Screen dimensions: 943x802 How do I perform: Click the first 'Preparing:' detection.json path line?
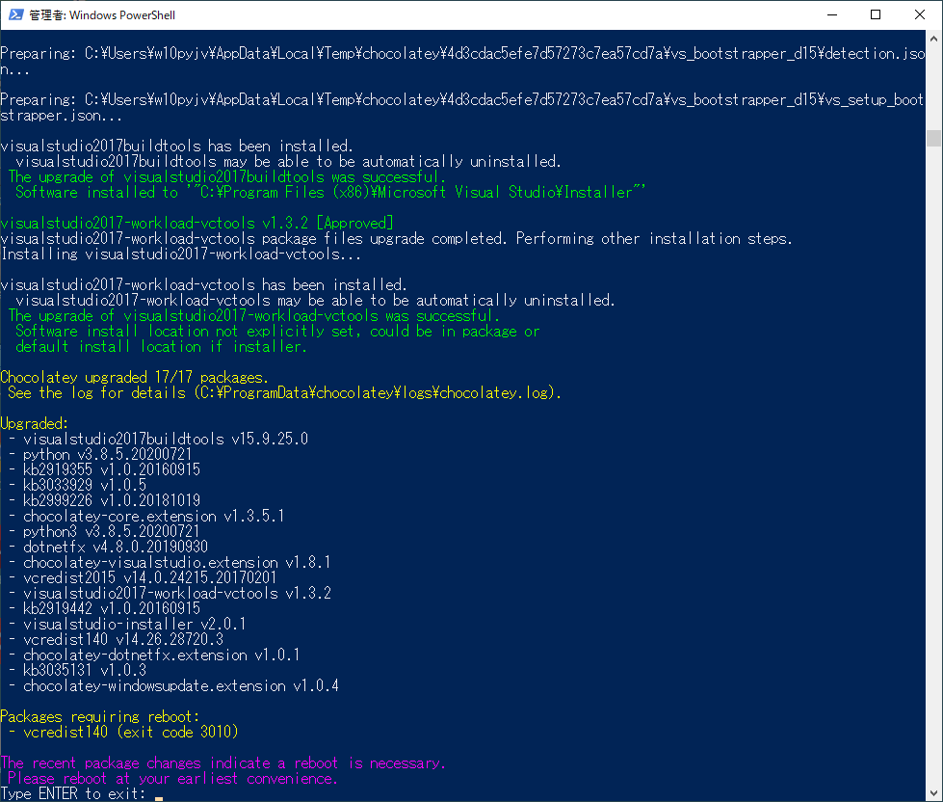point(462,62)
